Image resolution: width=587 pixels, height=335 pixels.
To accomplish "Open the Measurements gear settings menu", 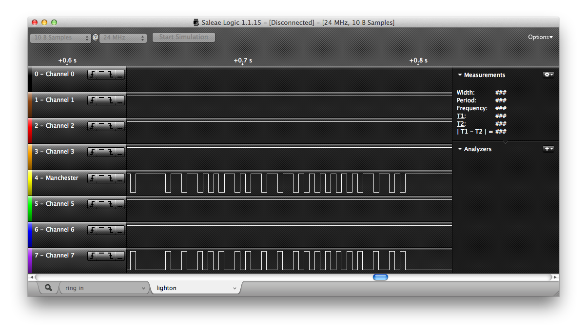I will tap(548, 75).
